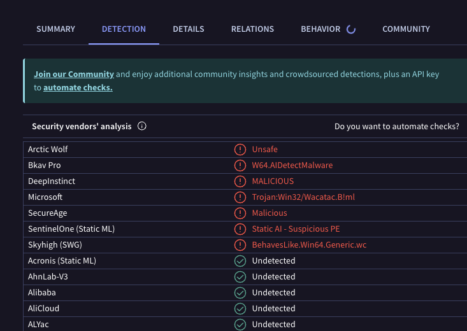This screenshot has height=331, width=467.
Task: Click the Bkav Pro vendor name
Action: pos(45,165)
